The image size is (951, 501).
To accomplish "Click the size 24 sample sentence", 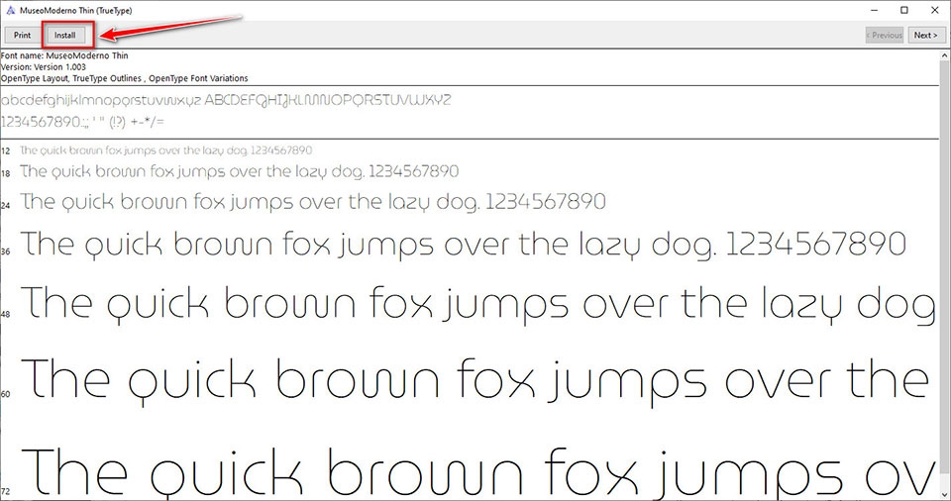I will coord(313,202).
